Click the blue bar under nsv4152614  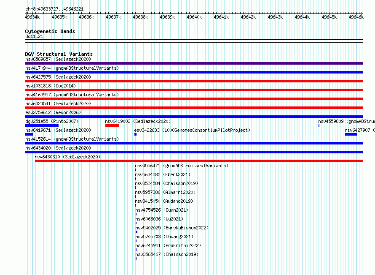194,143
